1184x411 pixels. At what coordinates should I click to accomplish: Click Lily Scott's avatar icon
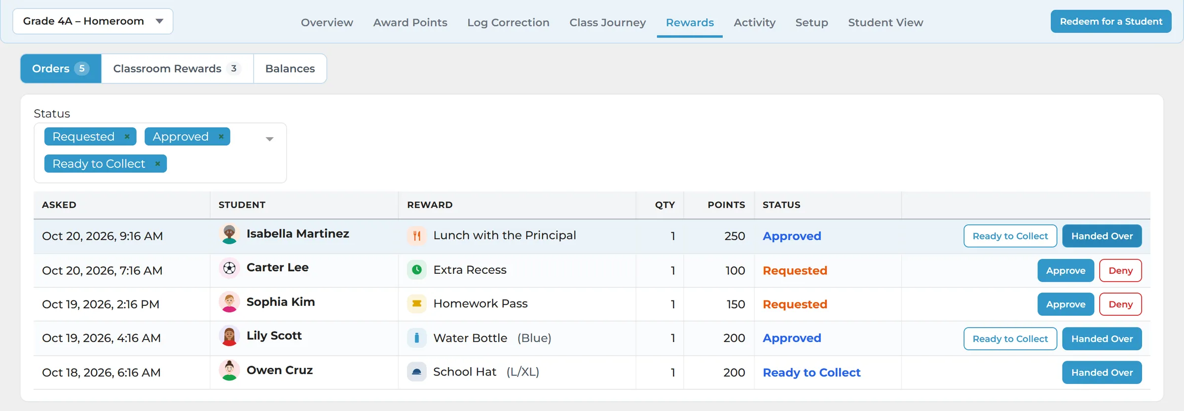pyautogui.click(x=229, y=336)
